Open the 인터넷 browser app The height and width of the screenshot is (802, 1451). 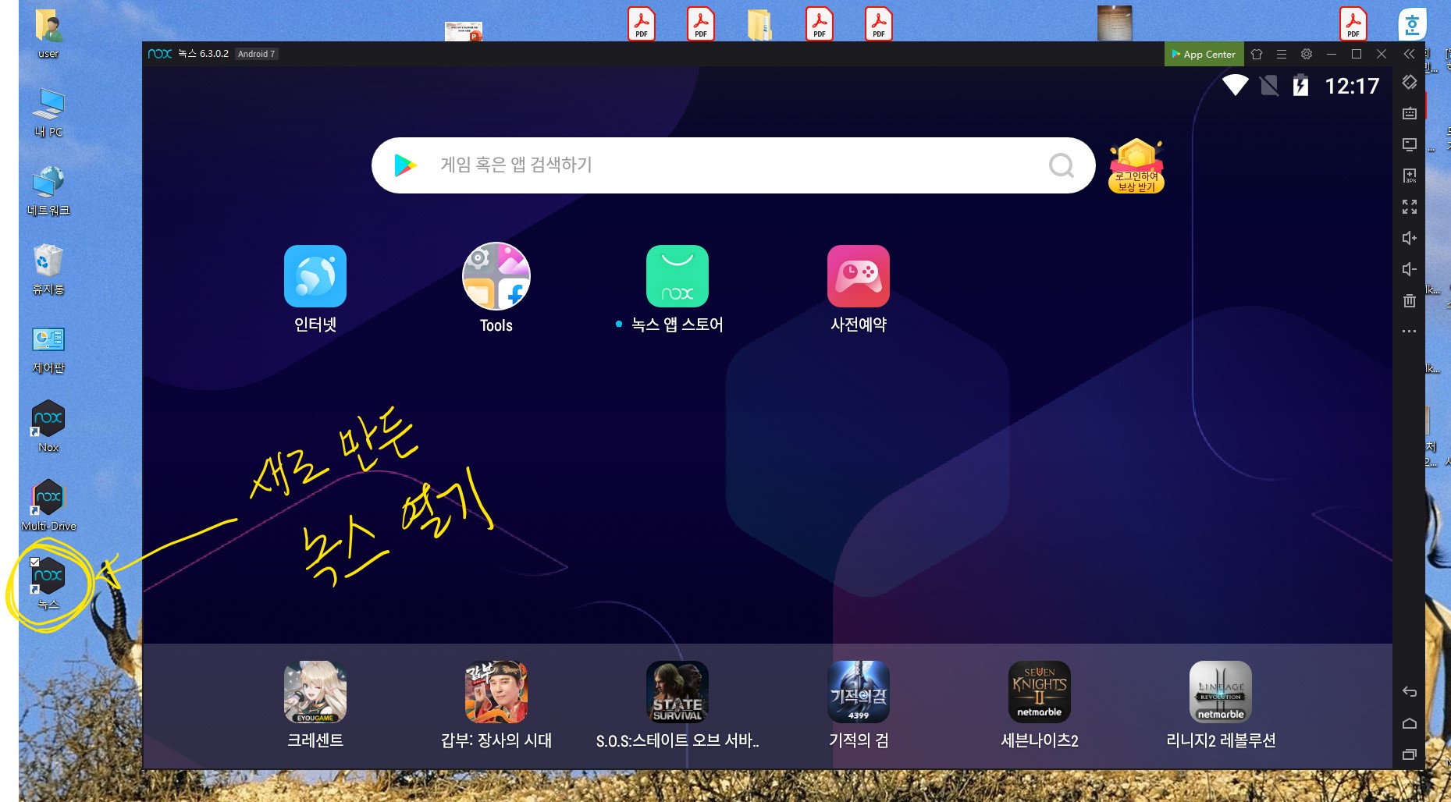315,276
